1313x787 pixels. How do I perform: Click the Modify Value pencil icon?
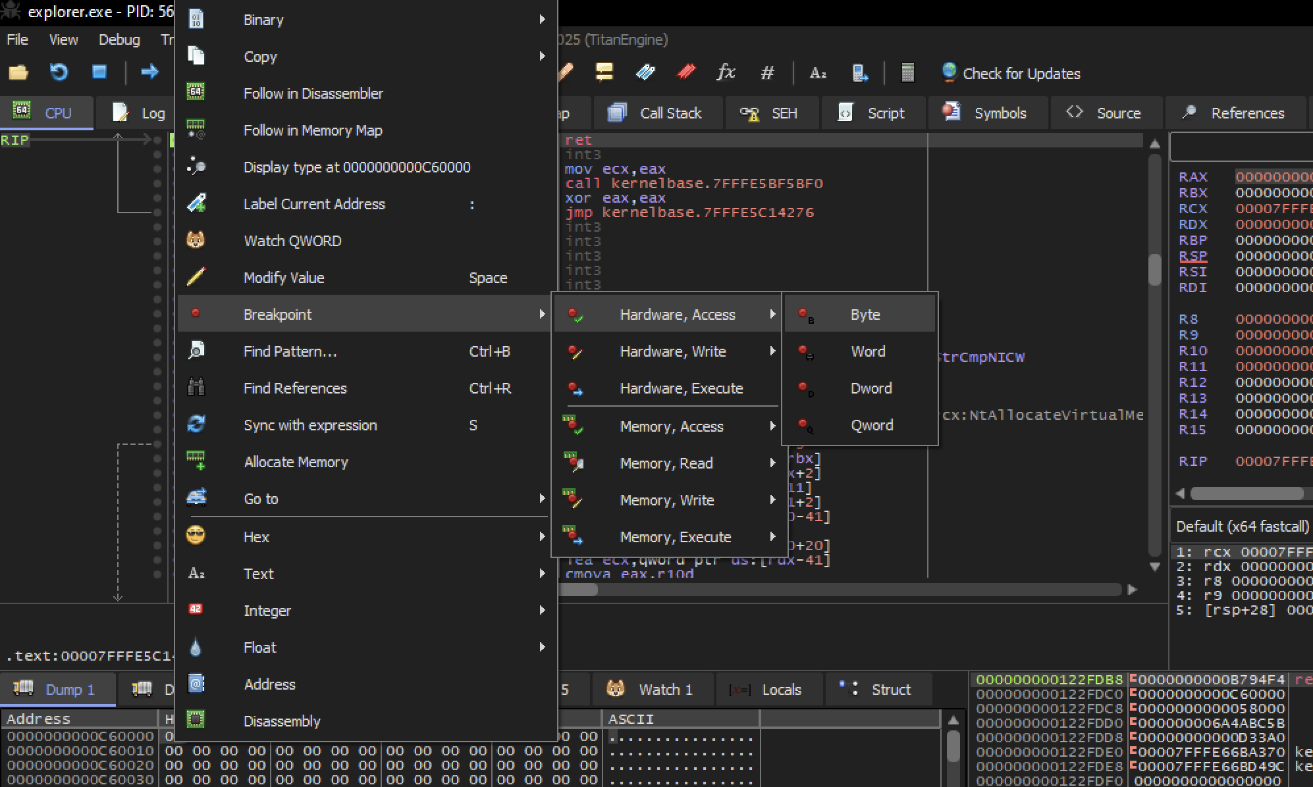coord(196,276)
